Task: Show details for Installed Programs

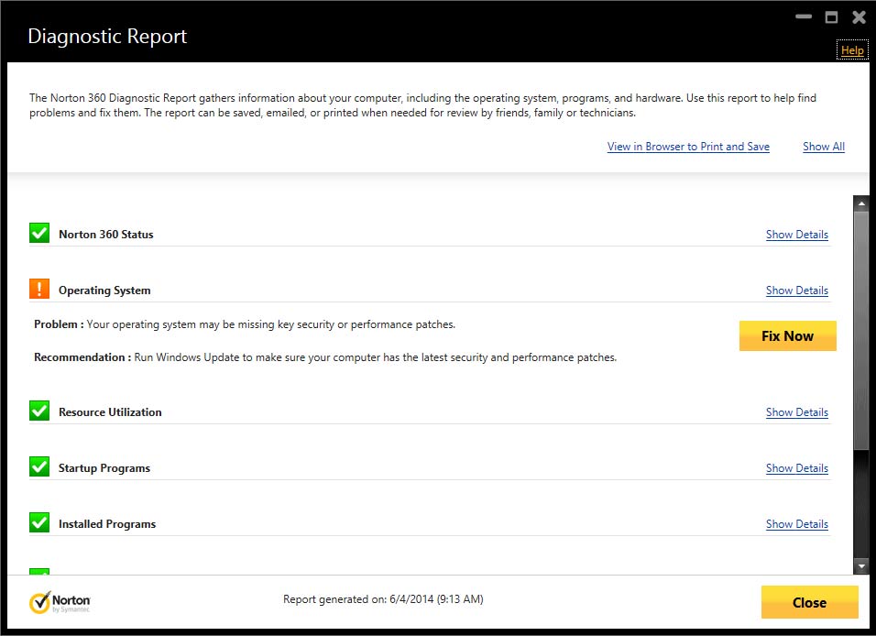Action: 796,524
